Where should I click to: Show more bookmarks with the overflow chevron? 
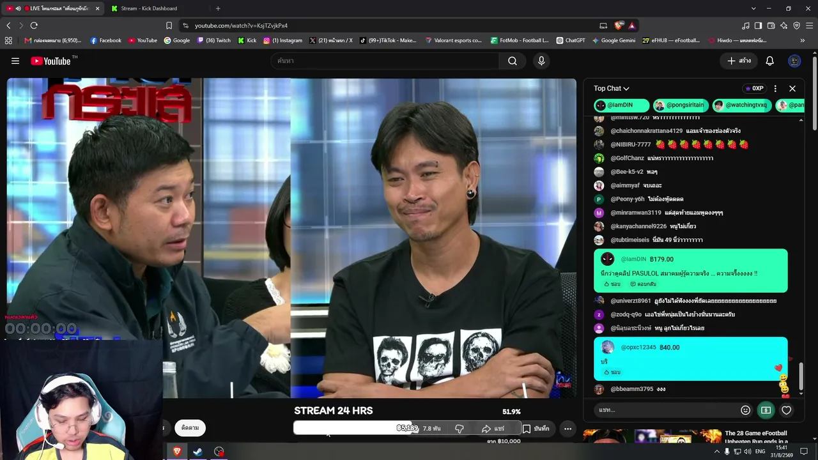803,40
